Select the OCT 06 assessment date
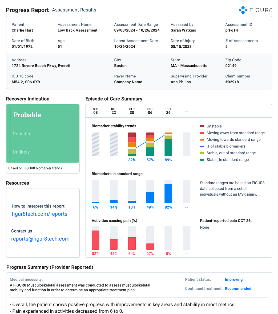This screenshot has height=314, width=278. (150, 111)
